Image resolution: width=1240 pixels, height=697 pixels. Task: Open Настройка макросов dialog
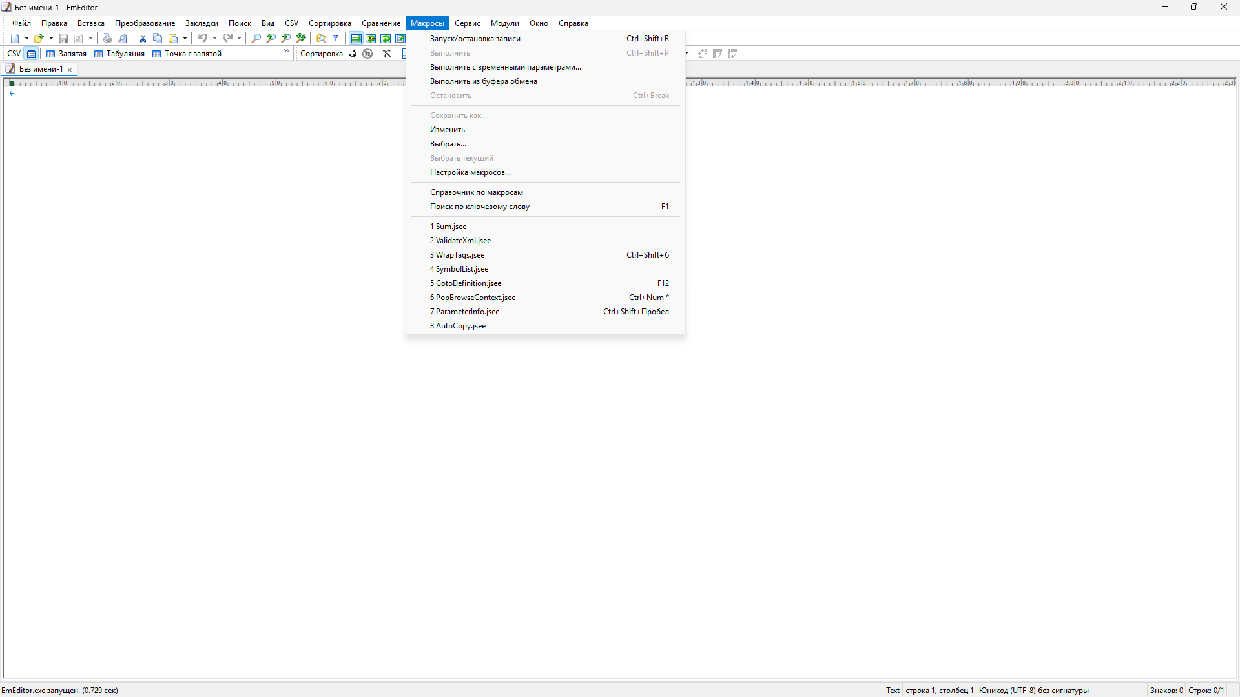pyautogui.click(x=546, y=172)
